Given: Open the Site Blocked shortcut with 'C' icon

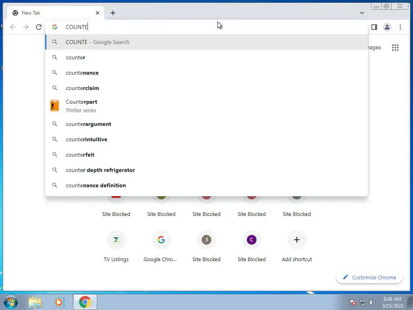Looking at the screenshot, I should (x=252, y=246).
